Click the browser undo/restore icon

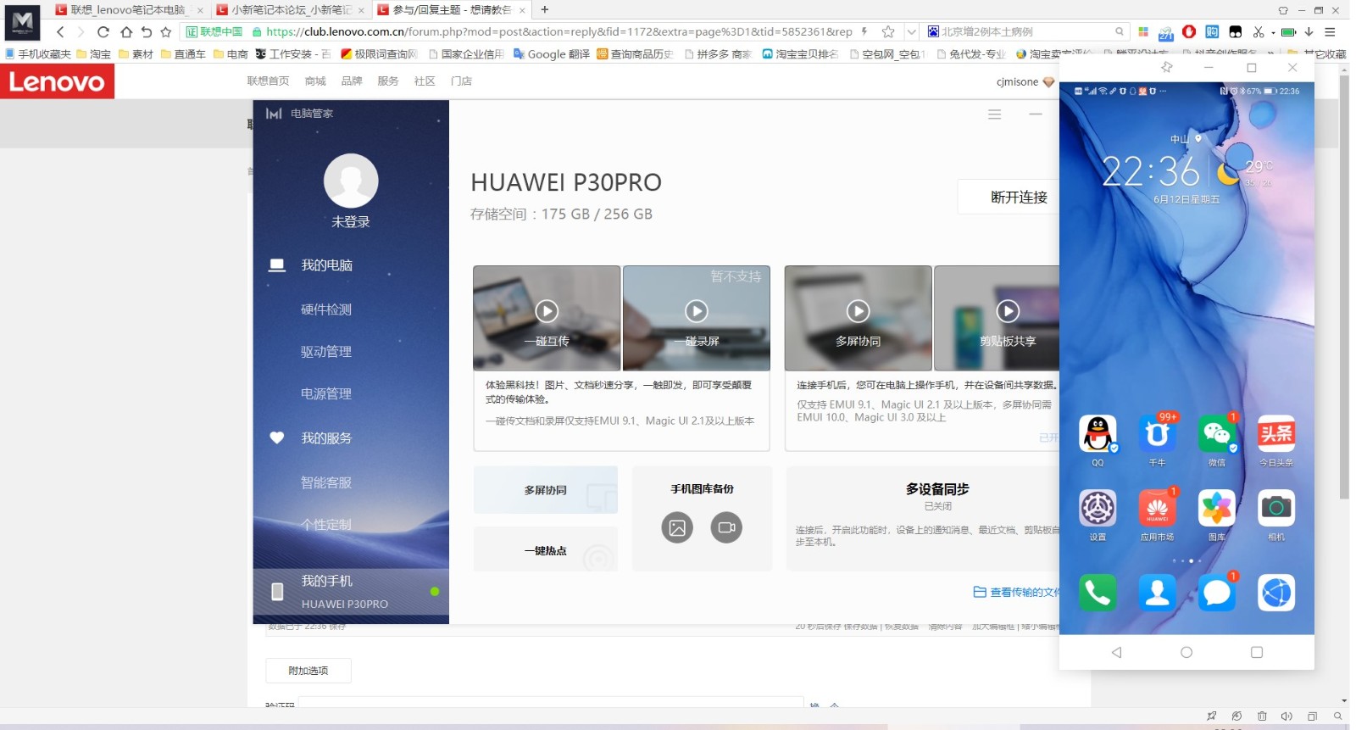point(146,32)
